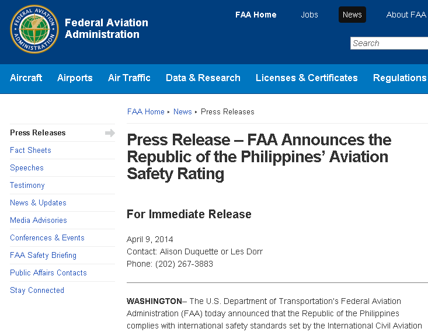Select the News top tab
This screenshot has width=428, height=332.
pyautogui.click(x=352, y=15)
